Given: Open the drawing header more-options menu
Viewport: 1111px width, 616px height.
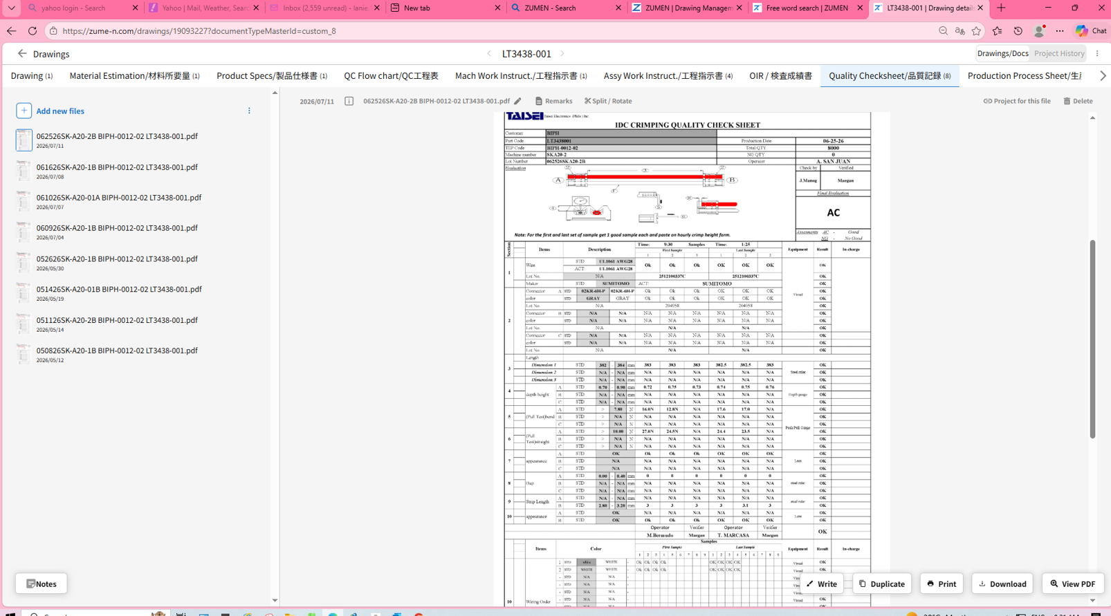Looking at the screenshot, I should [x=1098, y=54].
